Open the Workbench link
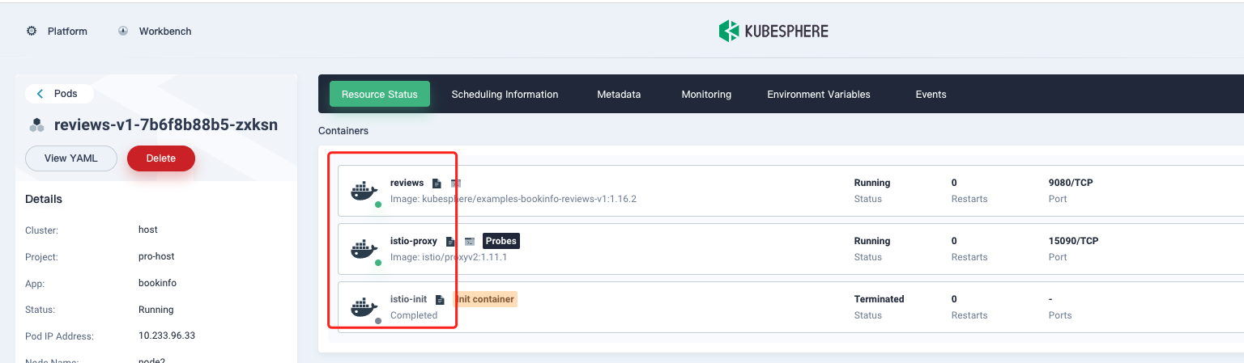1244x363 pixels. [165, 32]
